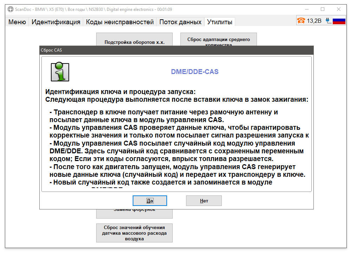Click the orange telephone support icon
This screenshot has height=254, width=351.
301,21
